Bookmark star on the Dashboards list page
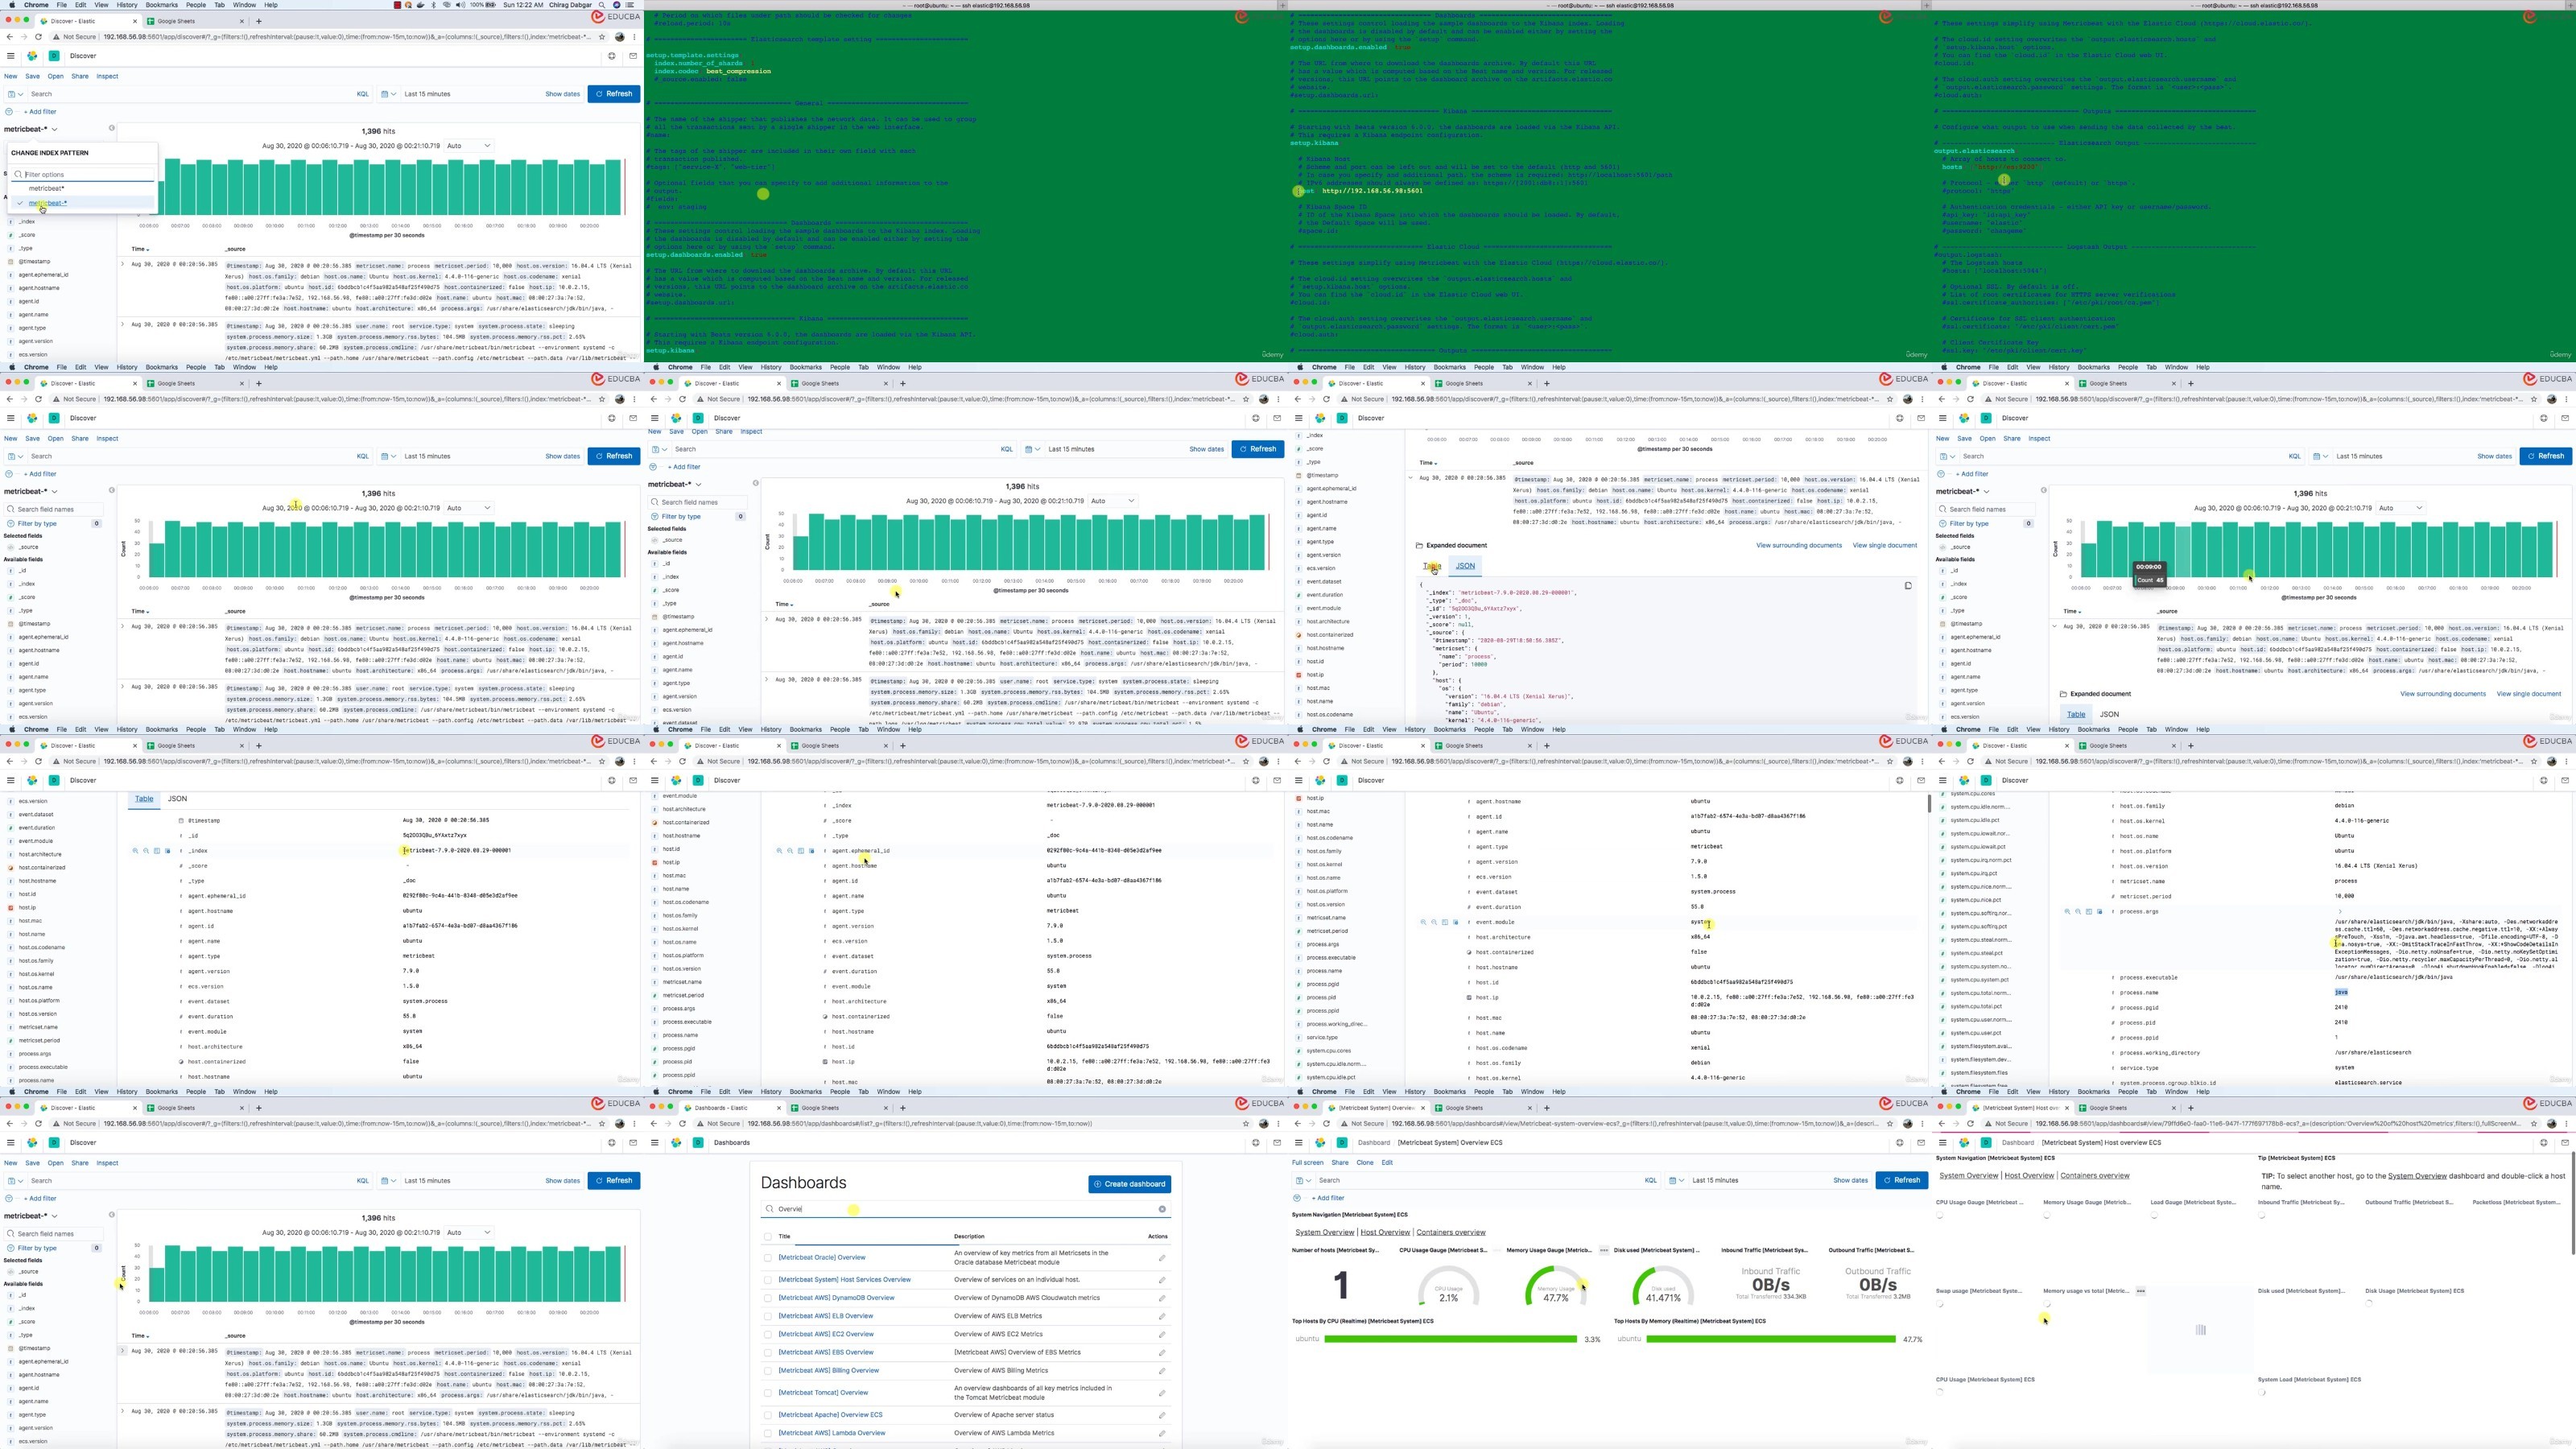This screenshot has height=1449, width=2576. (x=1246, y=1123)
